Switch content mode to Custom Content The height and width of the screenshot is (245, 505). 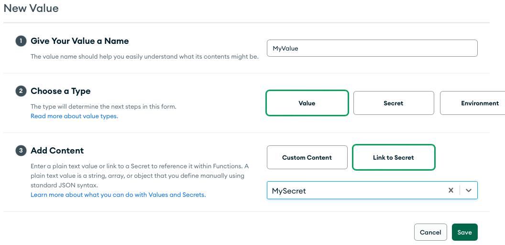pos(307,157)
